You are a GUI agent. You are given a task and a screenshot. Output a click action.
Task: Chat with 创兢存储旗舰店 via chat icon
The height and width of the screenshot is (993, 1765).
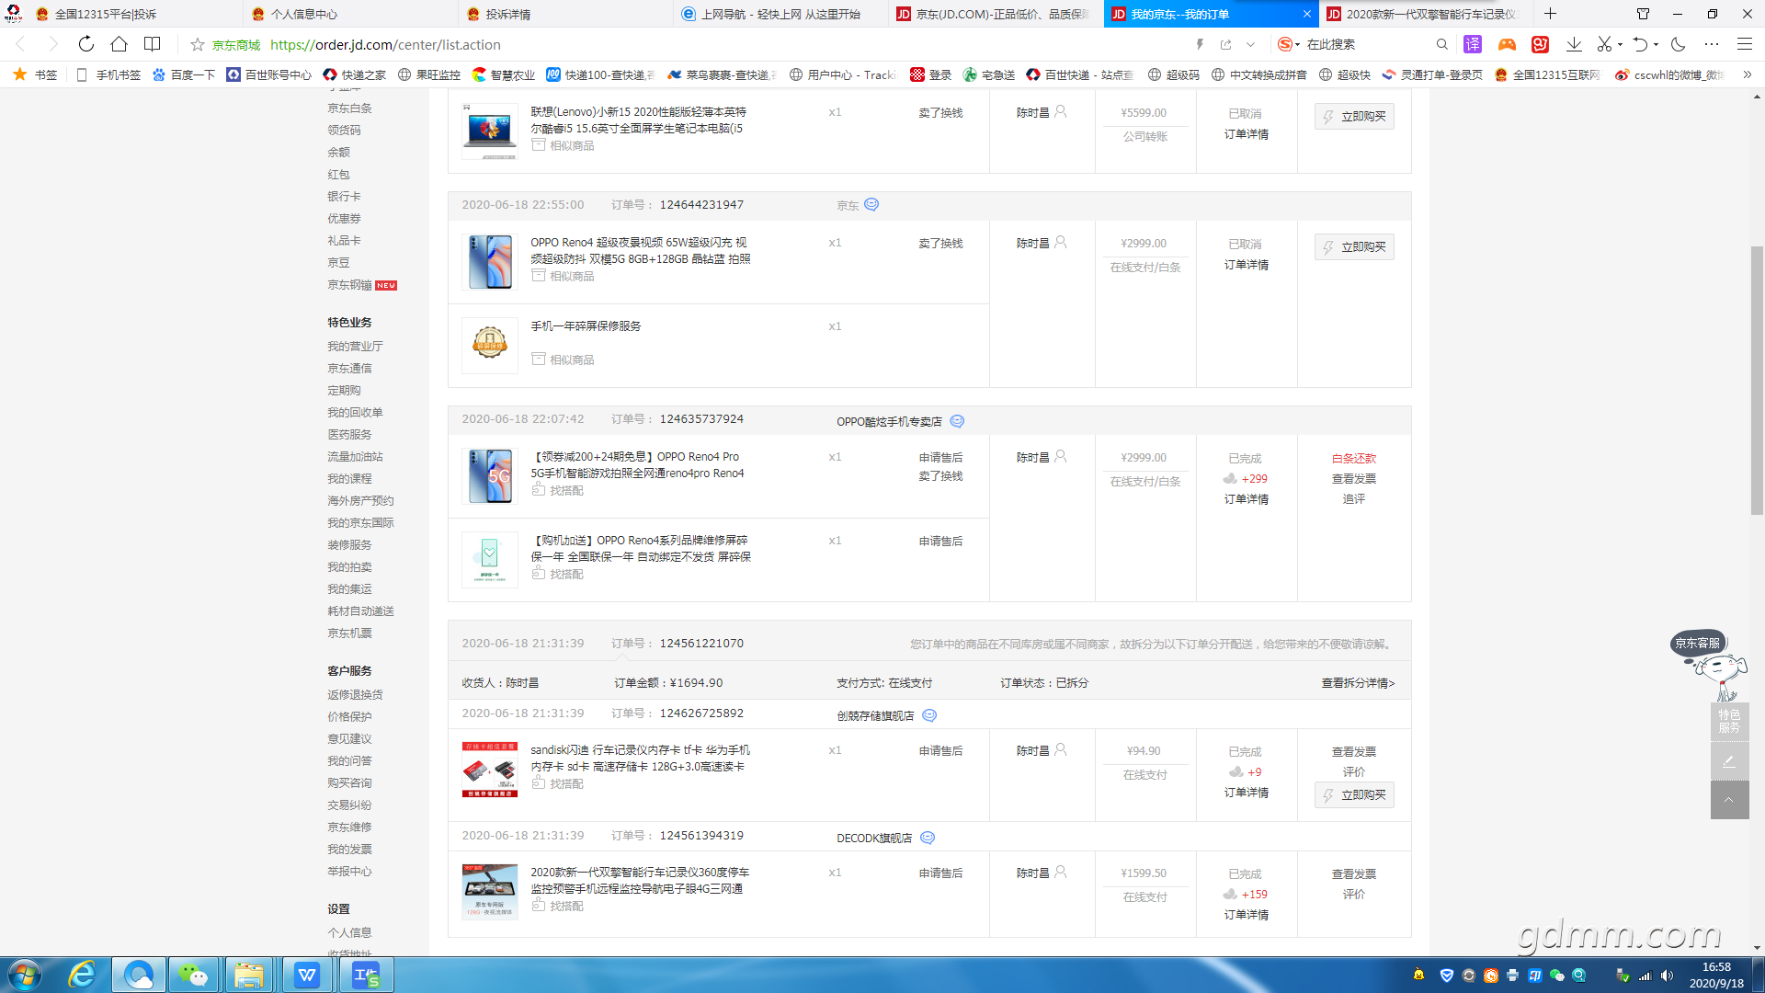click(929, 715)
